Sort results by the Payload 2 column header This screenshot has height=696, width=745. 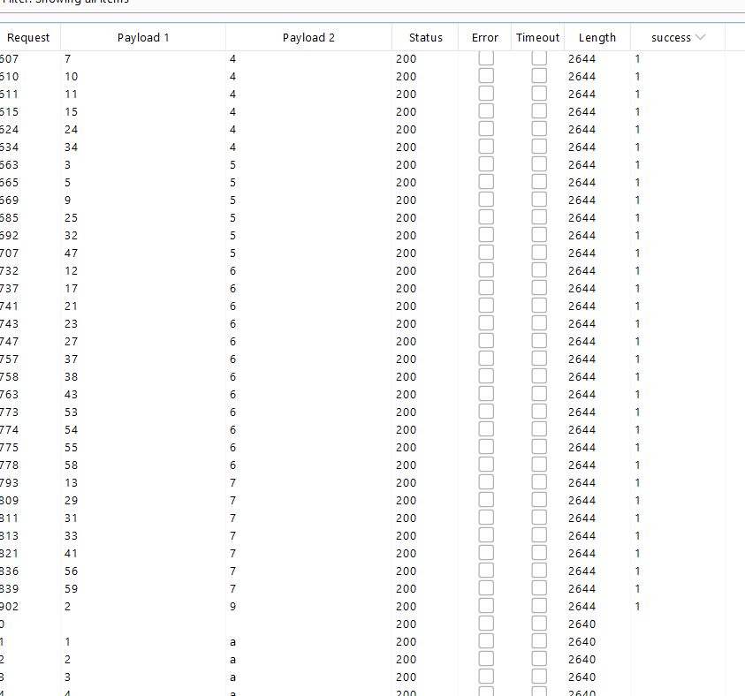click(308, 37)
